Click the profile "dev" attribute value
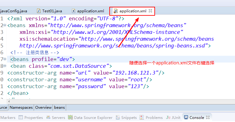 (x=64, y=59)
